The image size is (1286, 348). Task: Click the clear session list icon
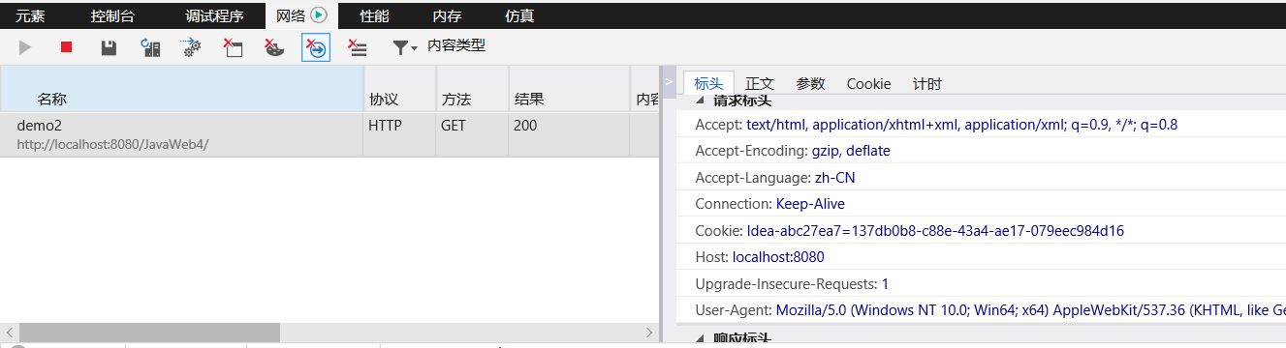[x=358, y=46]
